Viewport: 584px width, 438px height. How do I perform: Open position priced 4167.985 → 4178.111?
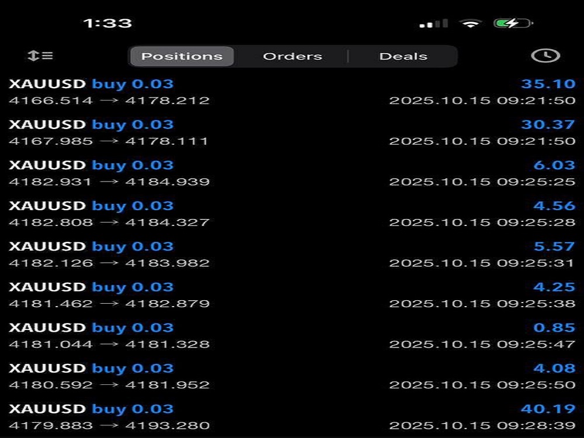coord(109,141)
